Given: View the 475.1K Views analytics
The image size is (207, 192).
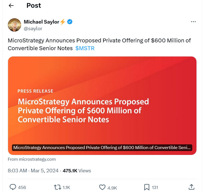Looking at the screenshot, I should coord(77,171).
